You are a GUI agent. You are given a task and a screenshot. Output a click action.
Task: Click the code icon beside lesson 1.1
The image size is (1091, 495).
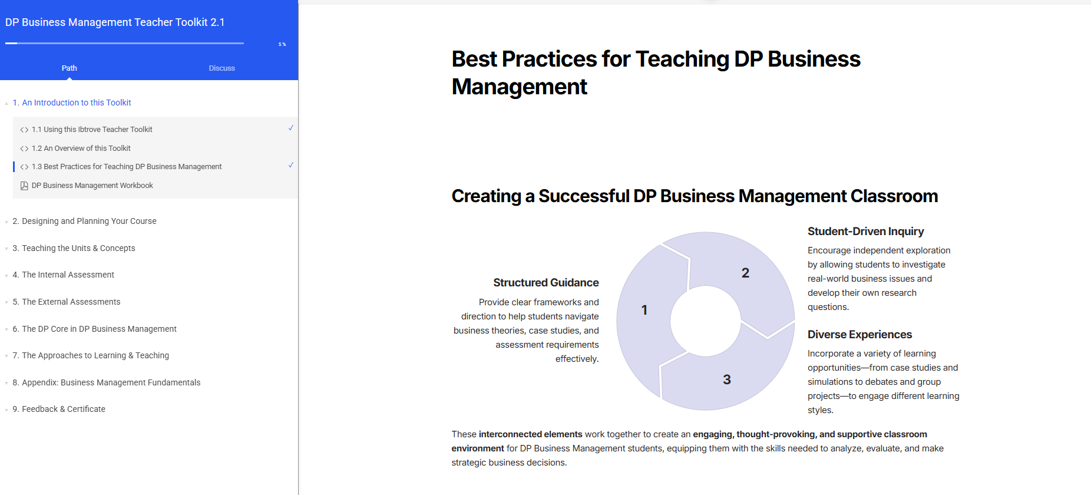[x=24, y=130]
